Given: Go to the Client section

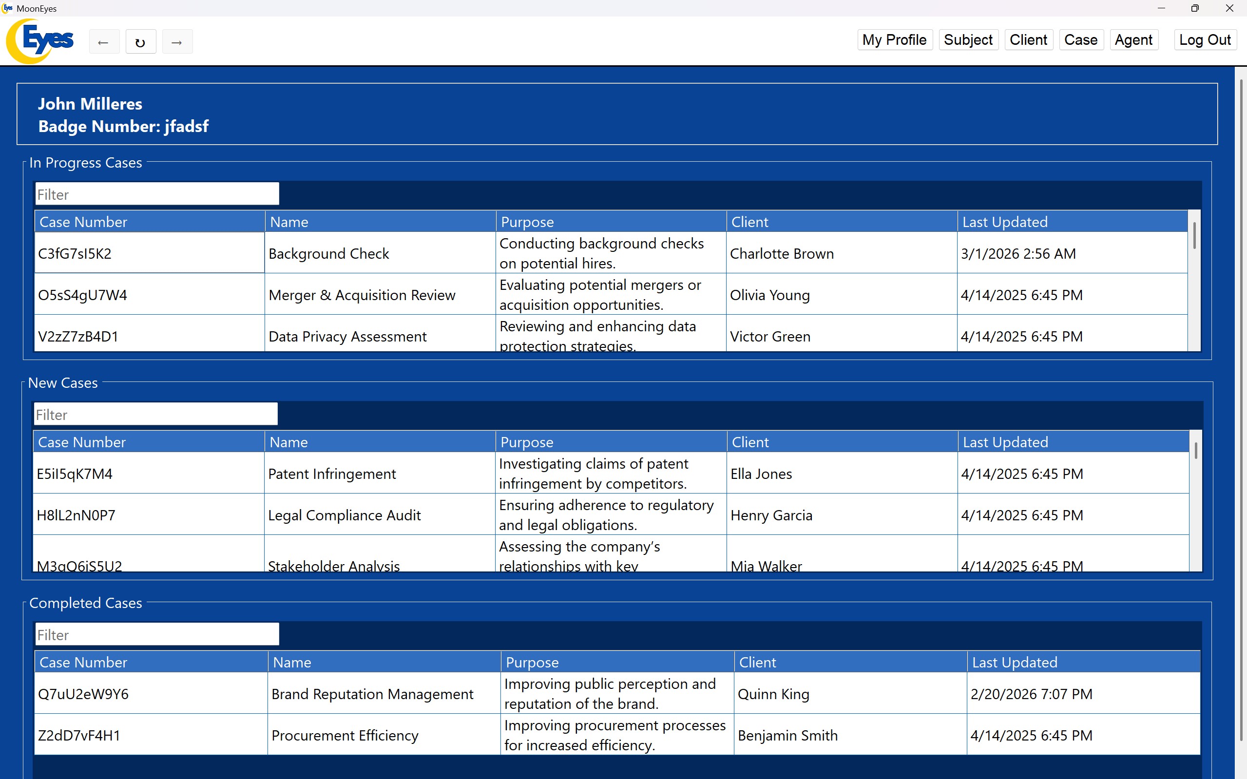Looking at the screenshot, I should tap(1028, 39).
